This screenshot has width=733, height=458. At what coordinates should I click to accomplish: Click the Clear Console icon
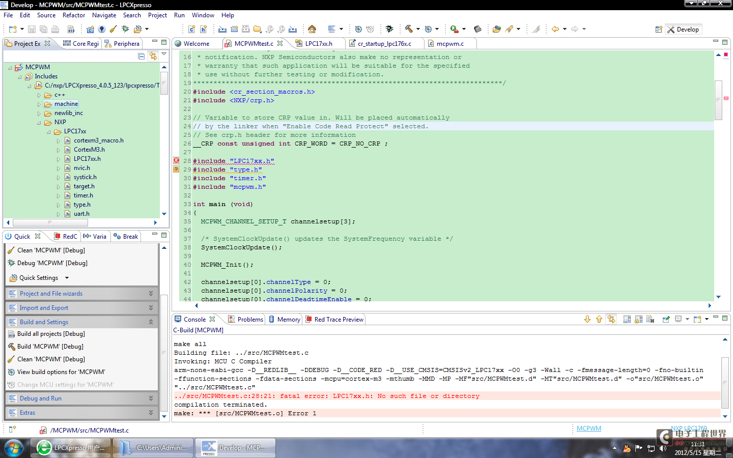point(651,319)
